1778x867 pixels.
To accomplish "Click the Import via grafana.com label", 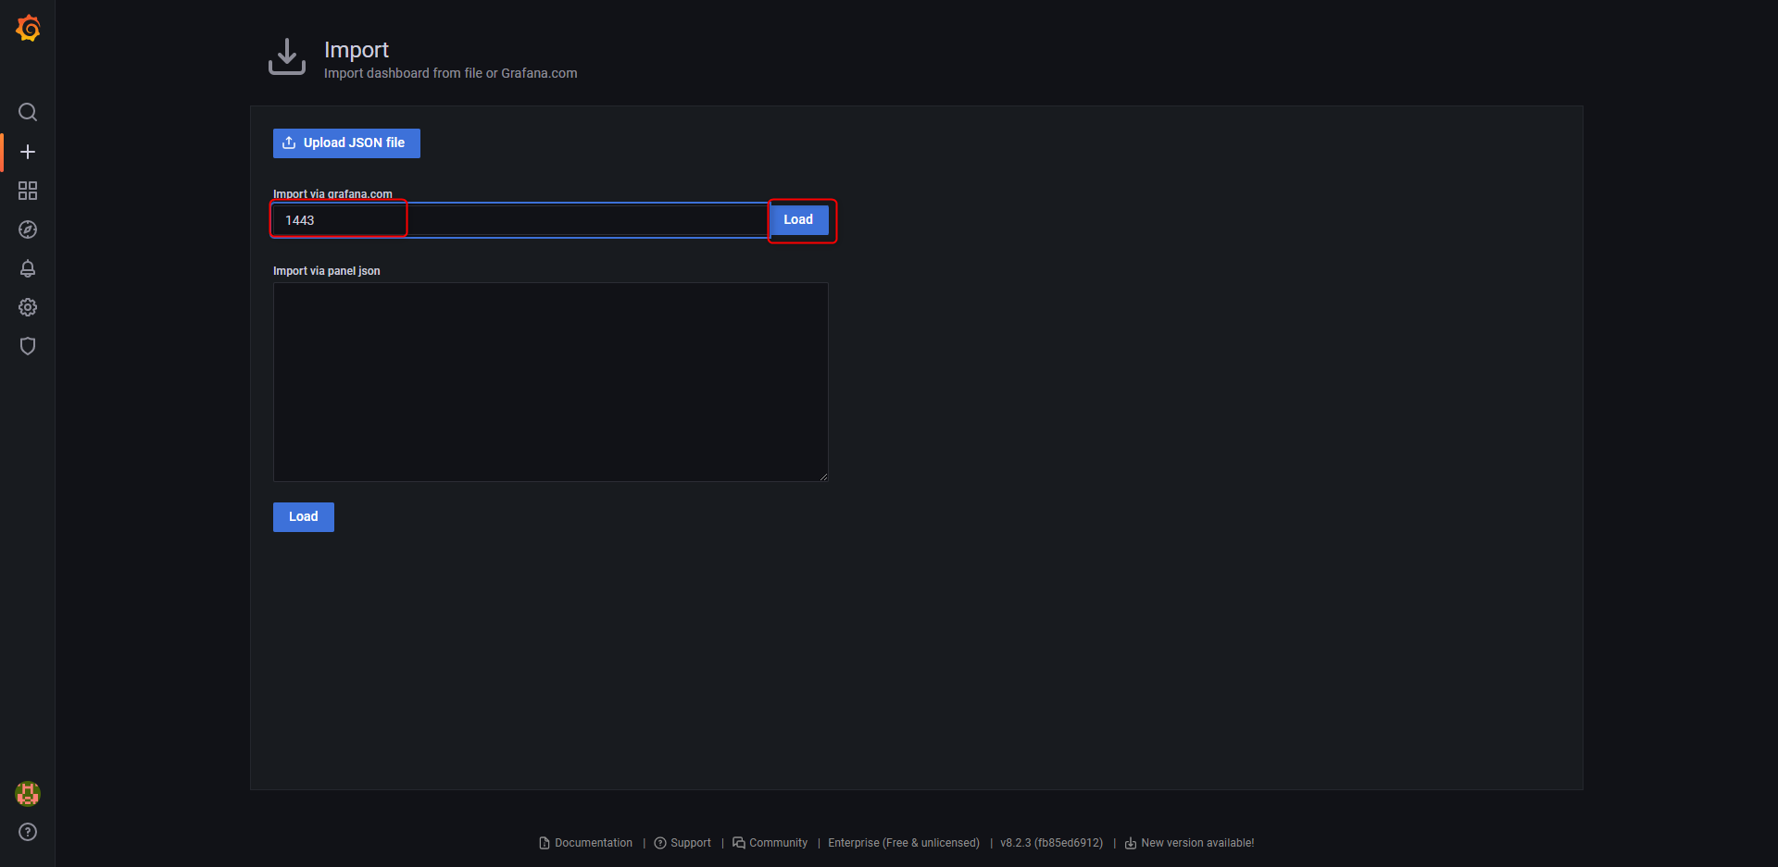I will coord(332,194).
